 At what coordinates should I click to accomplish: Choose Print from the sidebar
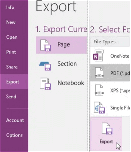click(11, 52)
